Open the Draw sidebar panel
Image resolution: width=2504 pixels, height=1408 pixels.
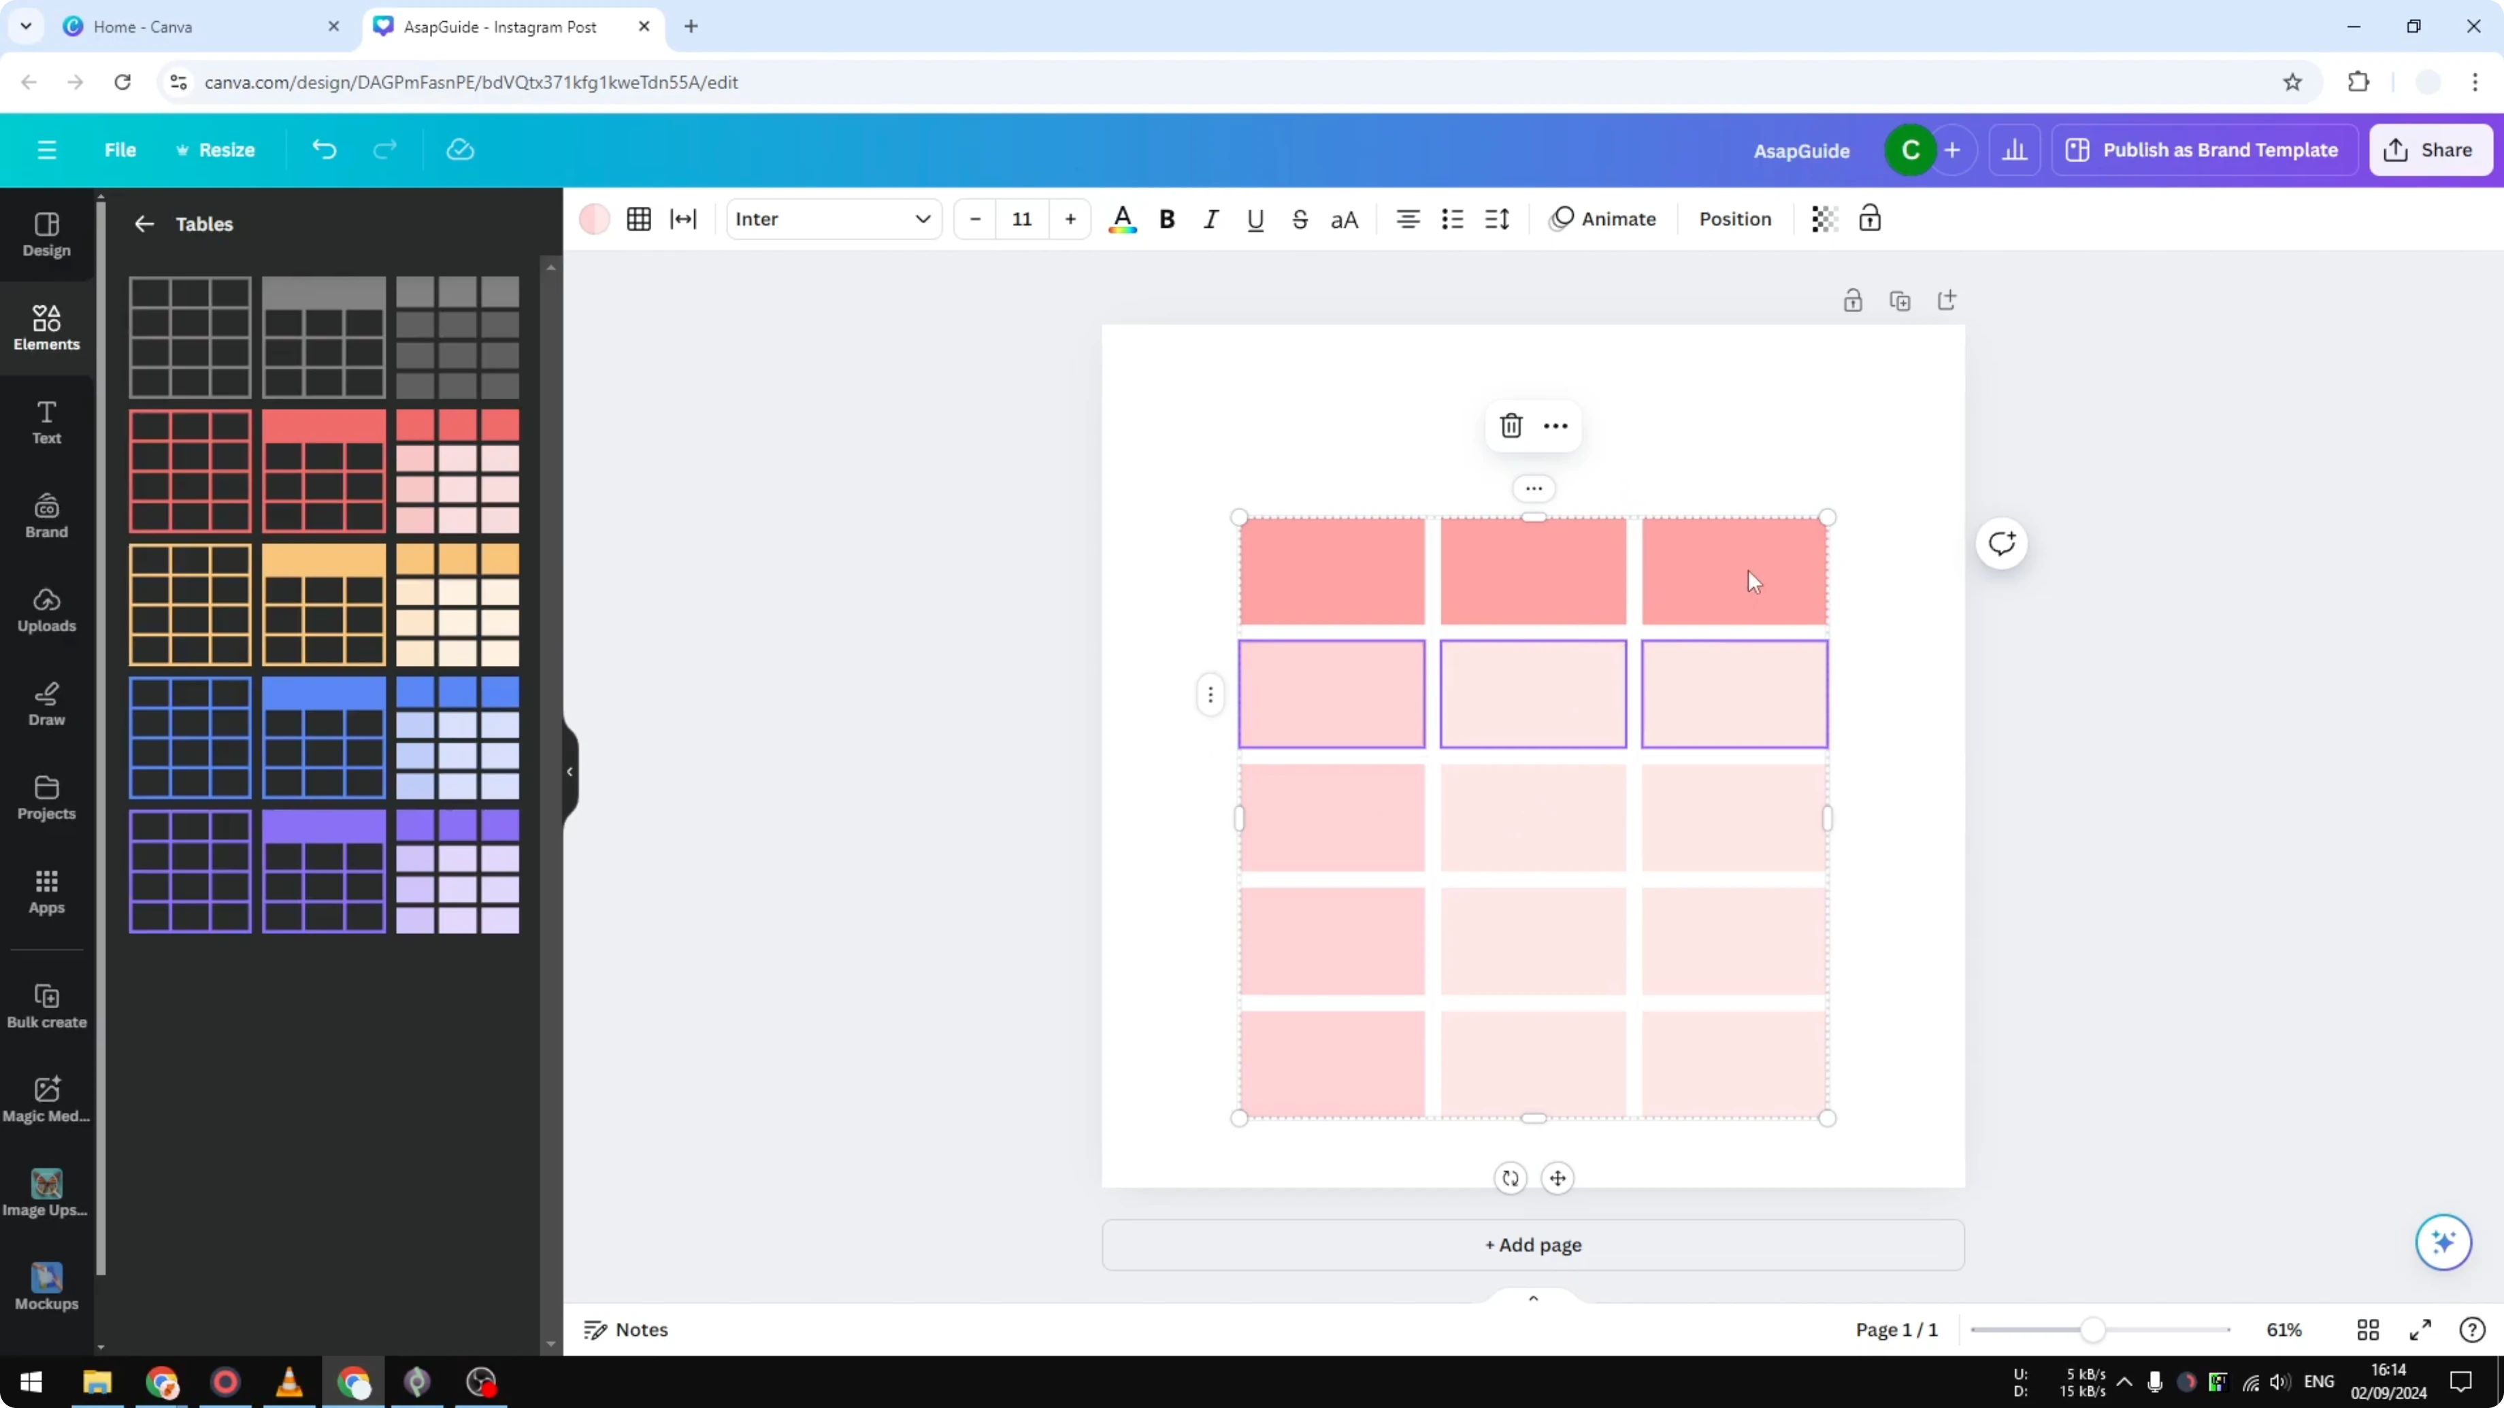pos(47,705)
